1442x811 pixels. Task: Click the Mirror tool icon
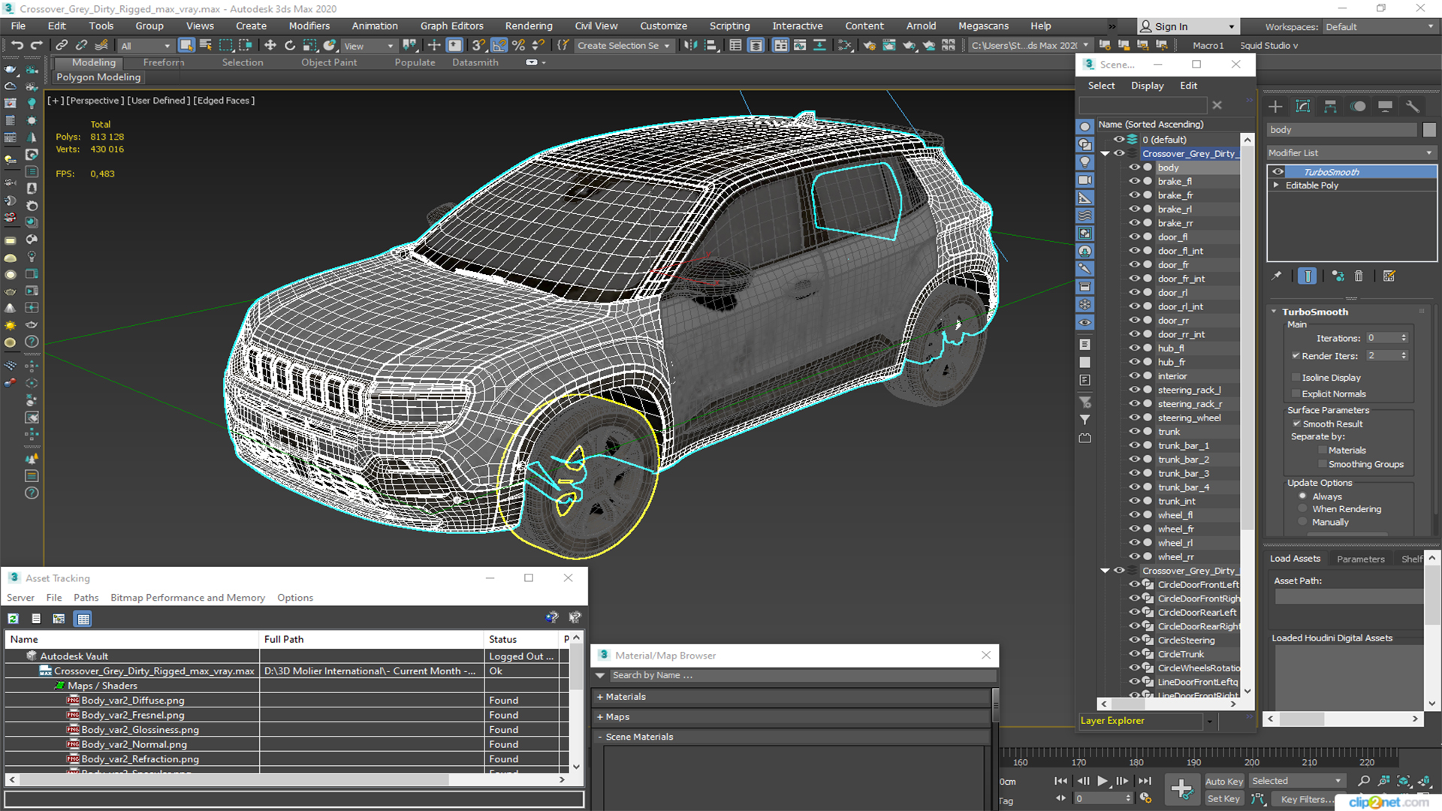[690, 46]
